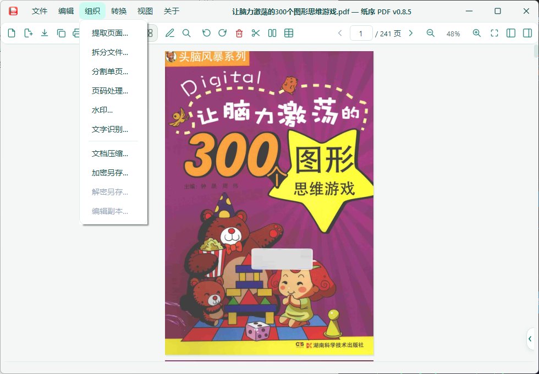539x374 pixels.
Task: Zoom out with minus magnifier
Action: click(x=430, y=34)
